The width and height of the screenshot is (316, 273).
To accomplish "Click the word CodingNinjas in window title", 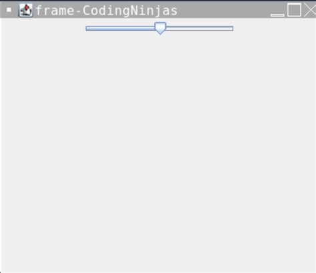I will click(x=130, y=11).
